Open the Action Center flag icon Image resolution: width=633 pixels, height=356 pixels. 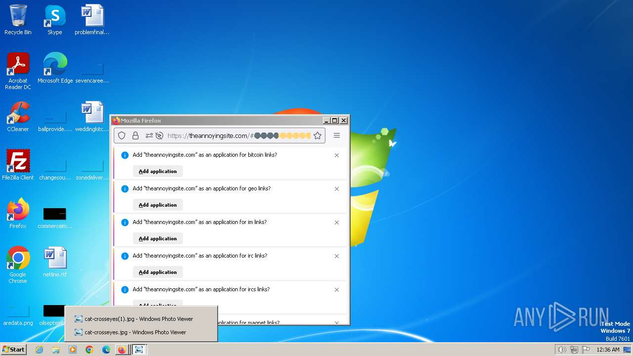(x=586, y=350)
